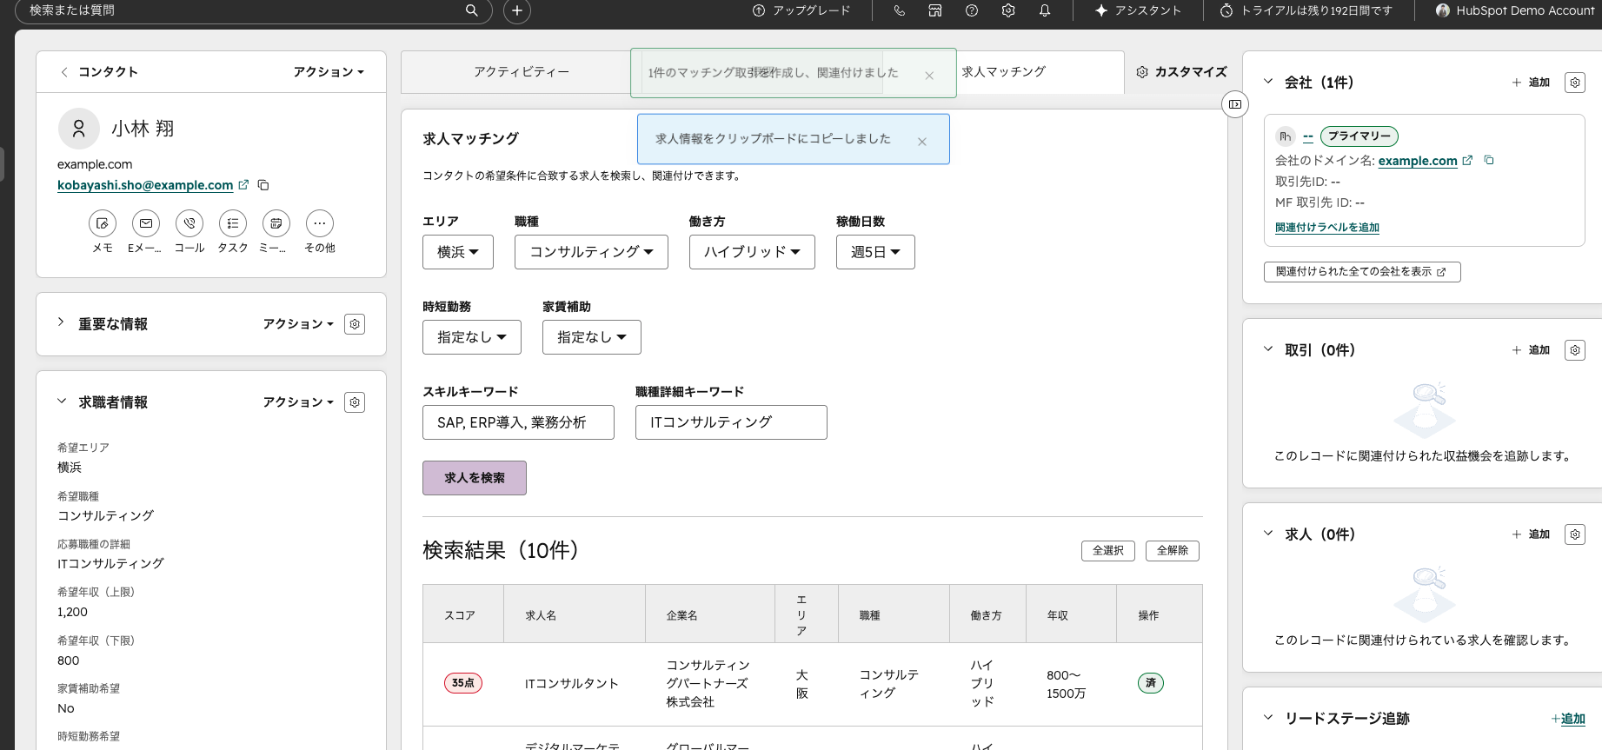1602x750 pixels.
Task: Switch to the 求人マッチング tab
Action: [x=1004, y=72]
